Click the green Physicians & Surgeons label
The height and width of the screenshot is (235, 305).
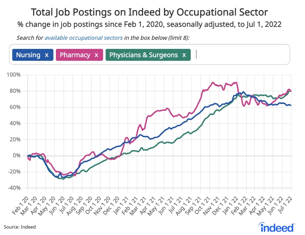pos(143,55)
